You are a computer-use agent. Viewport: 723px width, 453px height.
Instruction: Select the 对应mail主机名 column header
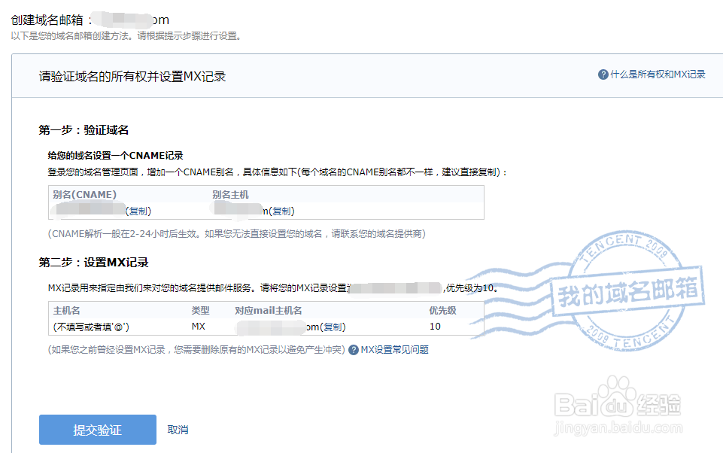tap(269, 311)
